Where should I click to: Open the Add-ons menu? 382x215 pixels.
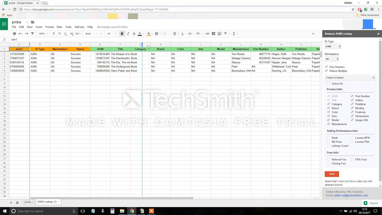[79, 27]
